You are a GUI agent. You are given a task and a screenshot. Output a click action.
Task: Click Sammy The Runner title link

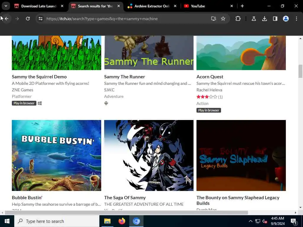[x=125, y=77]
